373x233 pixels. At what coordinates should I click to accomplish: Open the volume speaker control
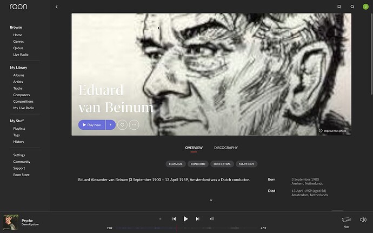click(x=363, y=219)
